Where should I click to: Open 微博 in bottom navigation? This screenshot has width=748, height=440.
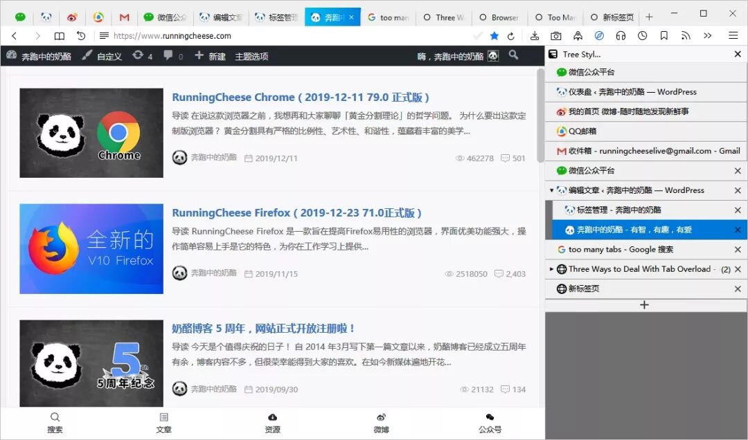tap(381, 423)
